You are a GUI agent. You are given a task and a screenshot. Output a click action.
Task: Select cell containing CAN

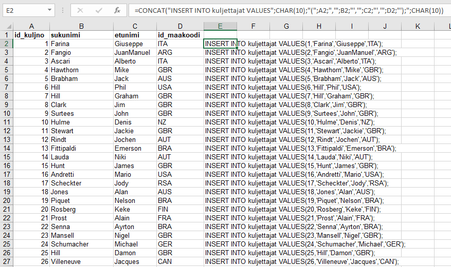coord(180,261)
